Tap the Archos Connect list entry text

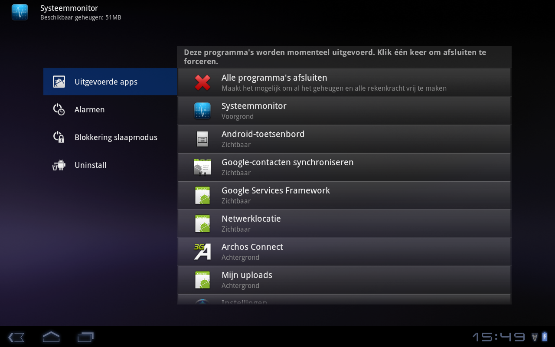[252, 247]
